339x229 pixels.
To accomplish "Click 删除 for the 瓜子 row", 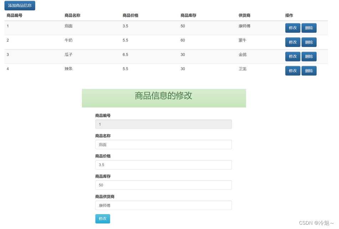I will pos(309,56).
